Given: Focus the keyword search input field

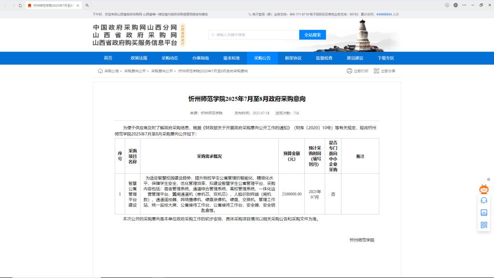Looking at the screenshot, I should 254,35.
